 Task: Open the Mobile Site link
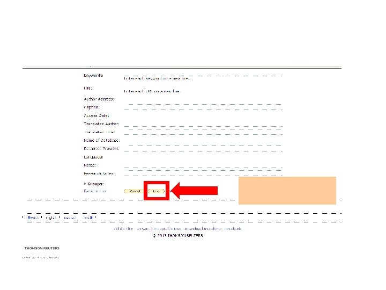pyautogui.click(x=123, y=229)
